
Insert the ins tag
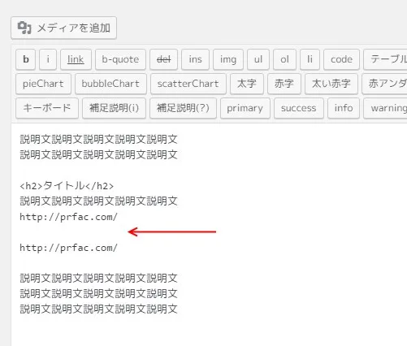tap(195, 59)
